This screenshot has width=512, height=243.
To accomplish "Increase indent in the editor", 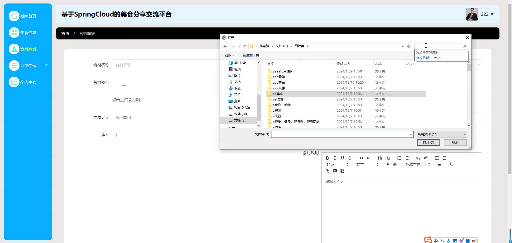I will click(445, 158).
